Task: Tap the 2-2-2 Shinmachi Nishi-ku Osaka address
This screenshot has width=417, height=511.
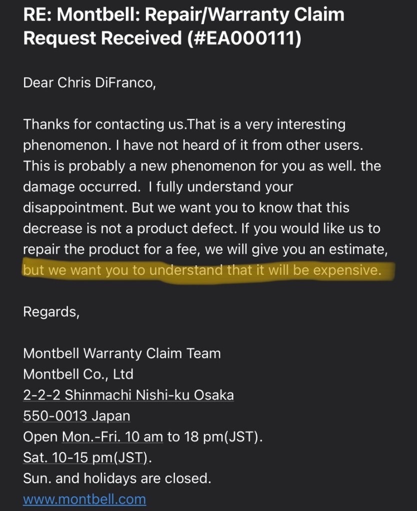Action: pos(128,395)
